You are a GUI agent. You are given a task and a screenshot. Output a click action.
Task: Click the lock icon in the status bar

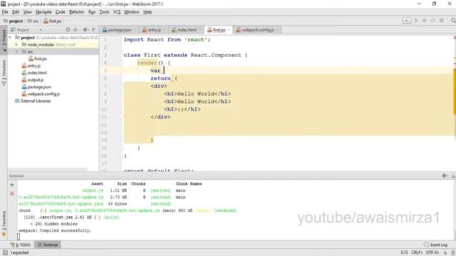click(445, 253)
